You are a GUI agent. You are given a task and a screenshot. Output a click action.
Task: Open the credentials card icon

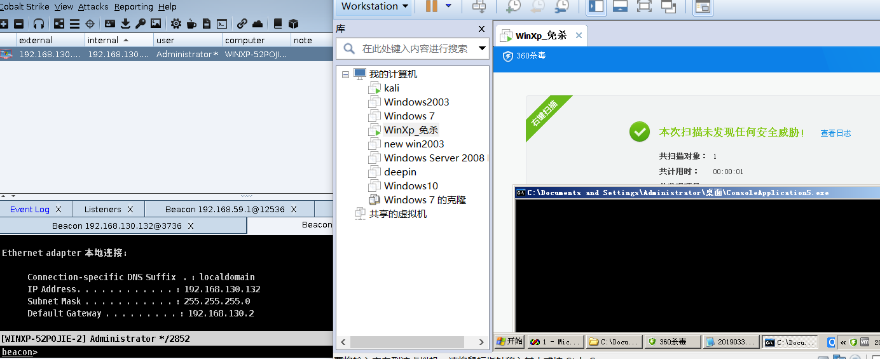[110, 24]
